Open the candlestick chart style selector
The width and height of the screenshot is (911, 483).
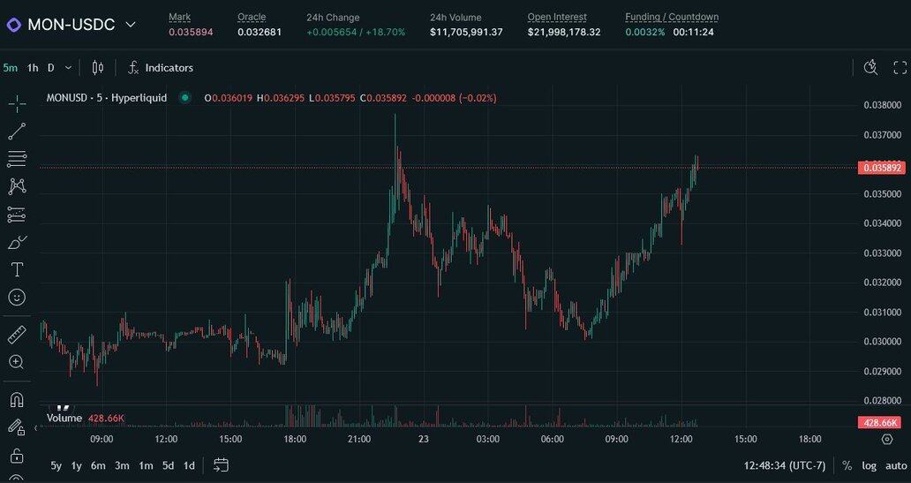98,68
